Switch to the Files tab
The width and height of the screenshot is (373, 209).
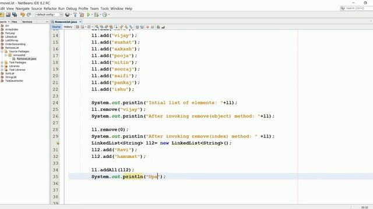15,22
